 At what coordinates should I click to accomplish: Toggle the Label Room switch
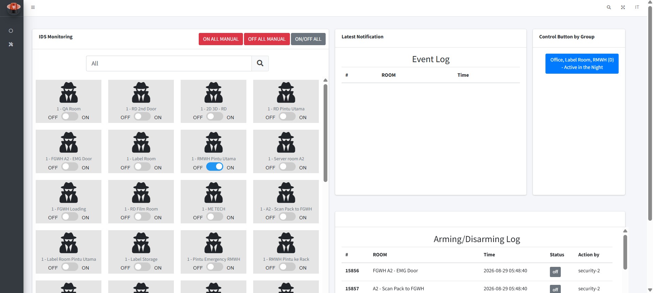point(142,167)
